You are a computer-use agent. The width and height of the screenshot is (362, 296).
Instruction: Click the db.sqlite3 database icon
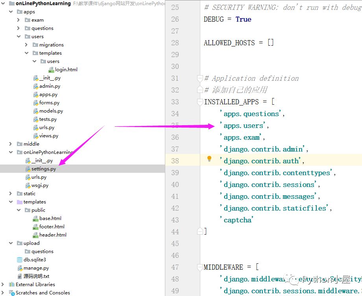(x=20, y=260)
